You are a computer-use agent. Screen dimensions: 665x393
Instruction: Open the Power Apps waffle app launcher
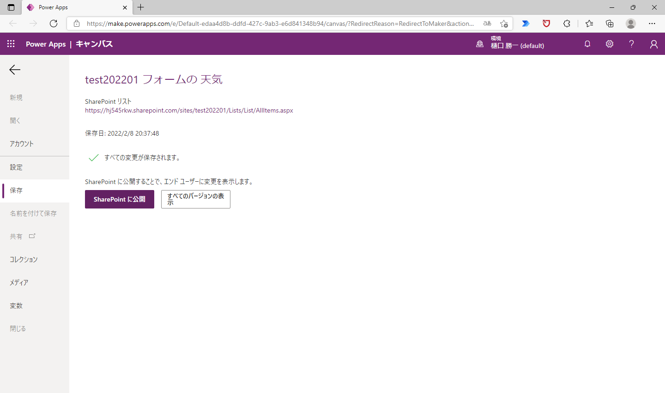pos(11,44)
